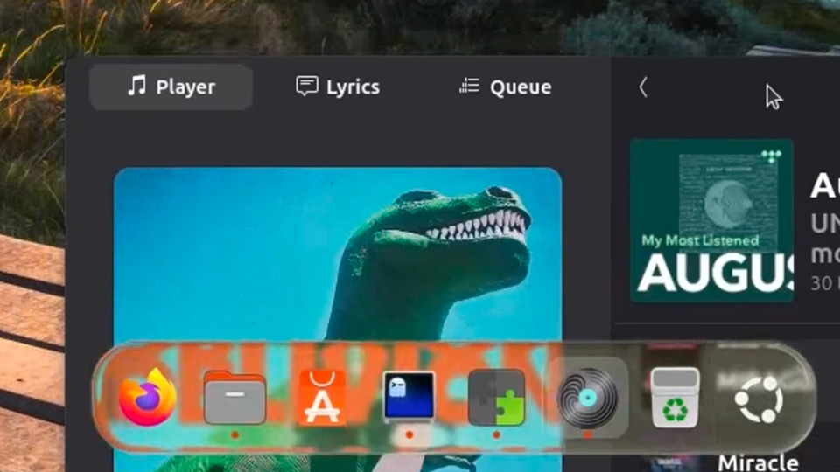Click the music note icon in Player tab
This screenshot has width=840, height=472.
[137, 86]
